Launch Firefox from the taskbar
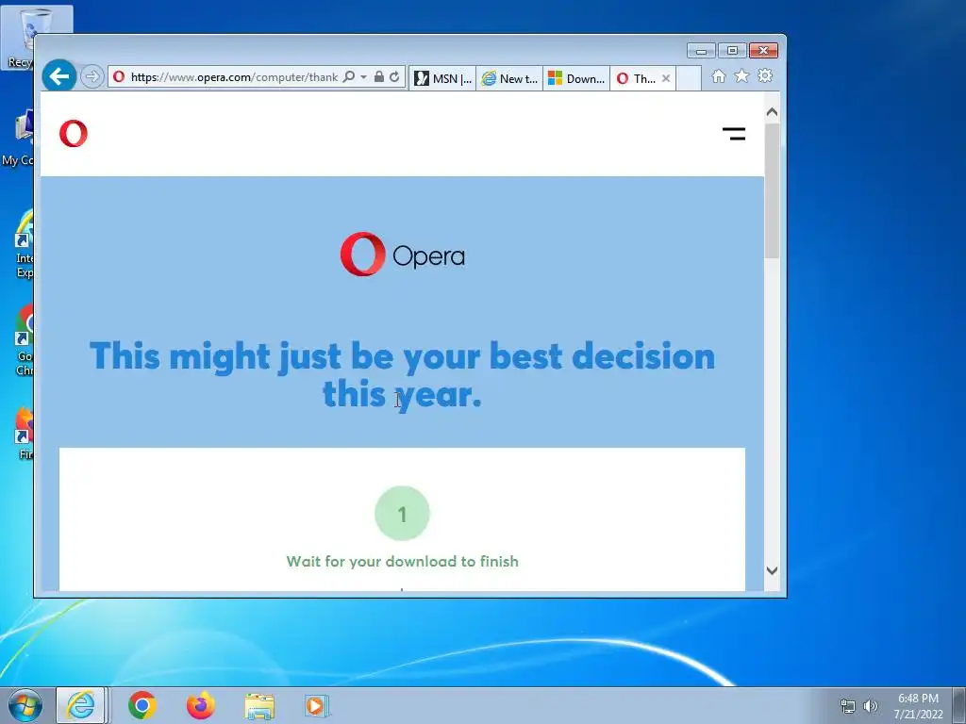Screen dimensions: 966x724 pyautogui.click(x=201, y=705)
